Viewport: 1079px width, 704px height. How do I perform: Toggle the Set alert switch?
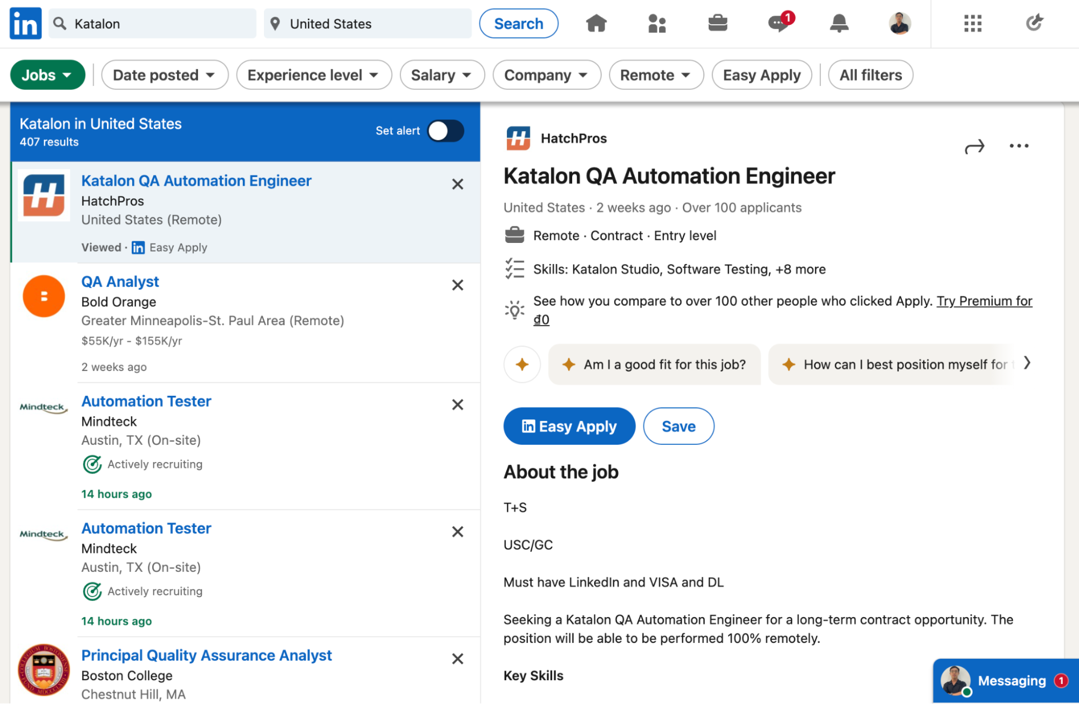pyautogui.click(x=445, y=131)
